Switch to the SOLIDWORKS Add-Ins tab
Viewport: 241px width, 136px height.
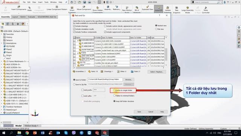coord(47,17)
